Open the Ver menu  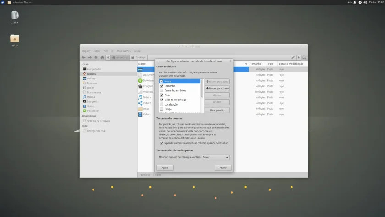[x=106, y=51]
